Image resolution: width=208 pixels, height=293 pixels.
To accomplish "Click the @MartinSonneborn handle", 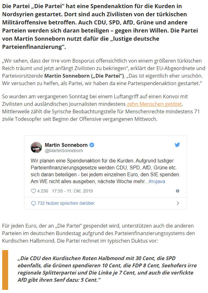I will 64,151.
